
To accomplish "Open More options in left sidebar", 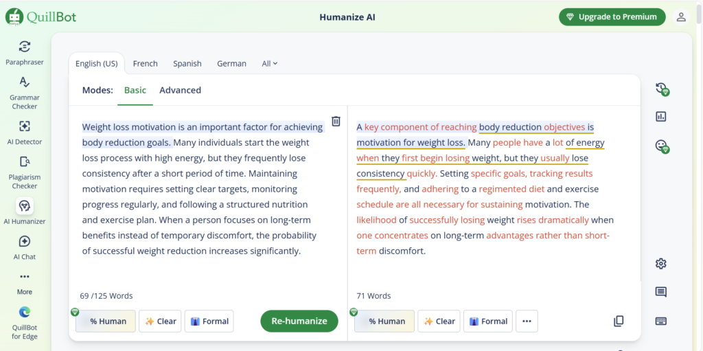I will tap(25, 282).
